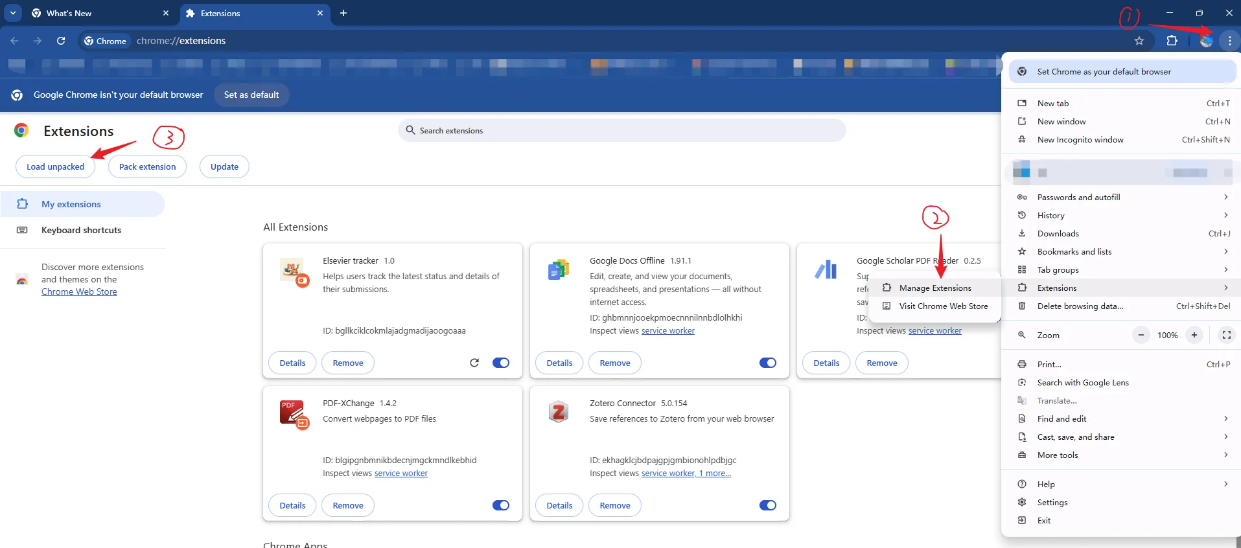Select Visit Chrome Web Store in submenu
The height and width of the screenshot is (548, 1241).
pyautogui.click(x=934, y=306)
